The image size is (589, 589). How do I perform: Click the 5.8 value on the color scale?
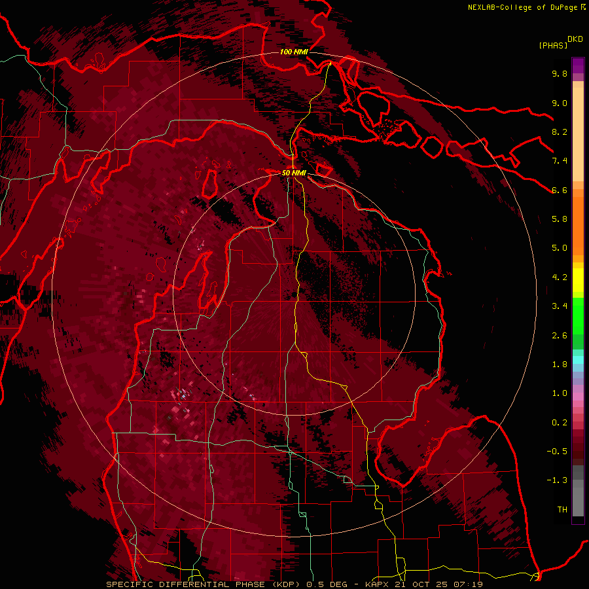pyautogui.click(x=560, y=219)
